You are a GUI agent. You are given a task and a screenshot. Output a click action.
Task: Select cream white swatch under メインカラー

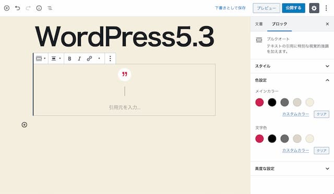click(x=309, y=102)
